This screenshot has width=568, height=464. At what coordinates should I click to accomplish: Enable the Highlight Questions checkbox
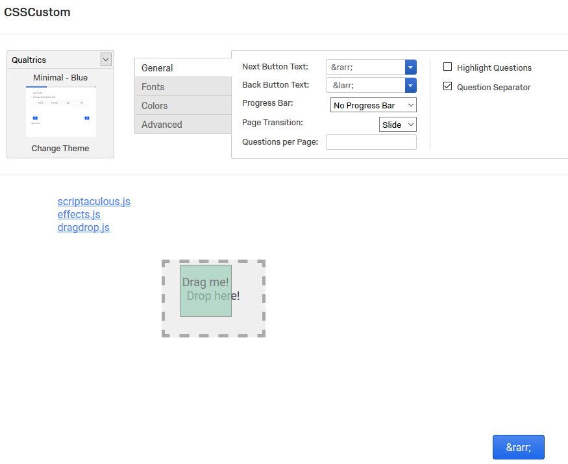click(448, 67)
